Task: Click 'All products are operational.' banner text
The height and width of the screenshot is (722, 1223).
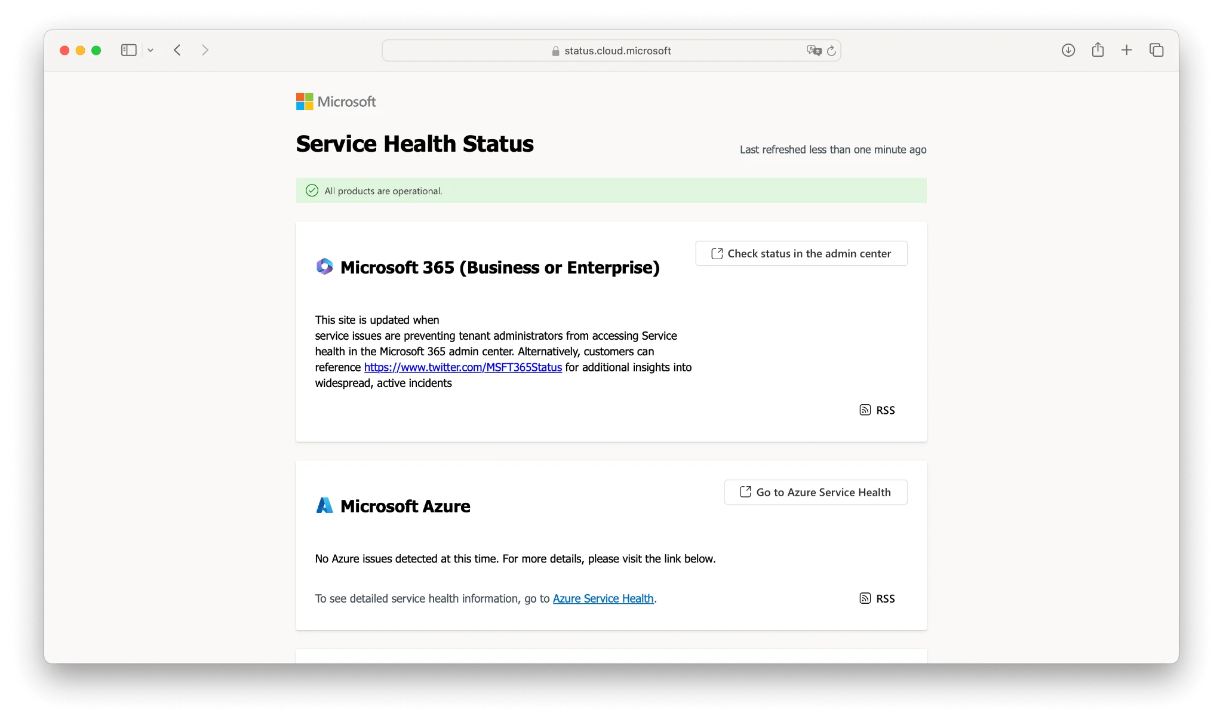Action: [x=383, y=191]
